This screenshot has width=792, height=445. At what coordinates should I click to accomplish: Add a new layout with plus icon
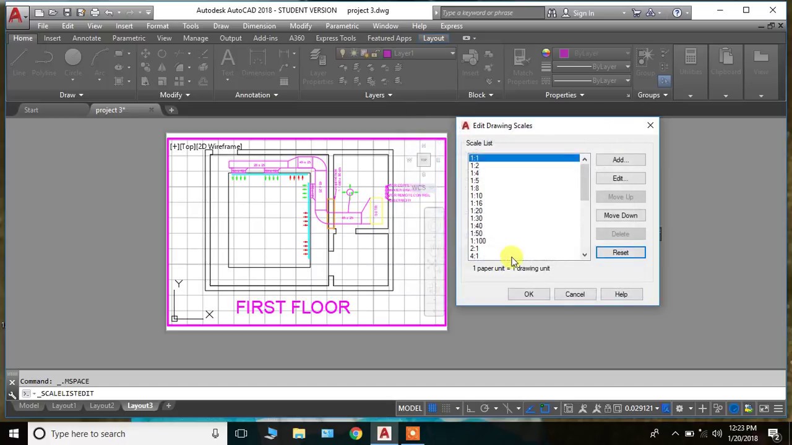coord(168,406)
